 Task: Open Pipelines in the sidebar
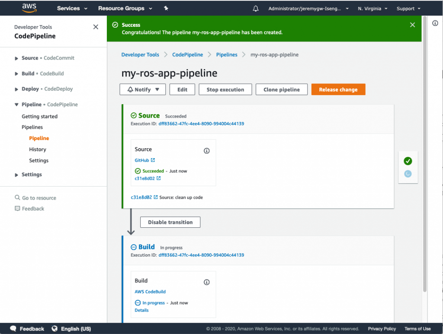pos(32,127)
